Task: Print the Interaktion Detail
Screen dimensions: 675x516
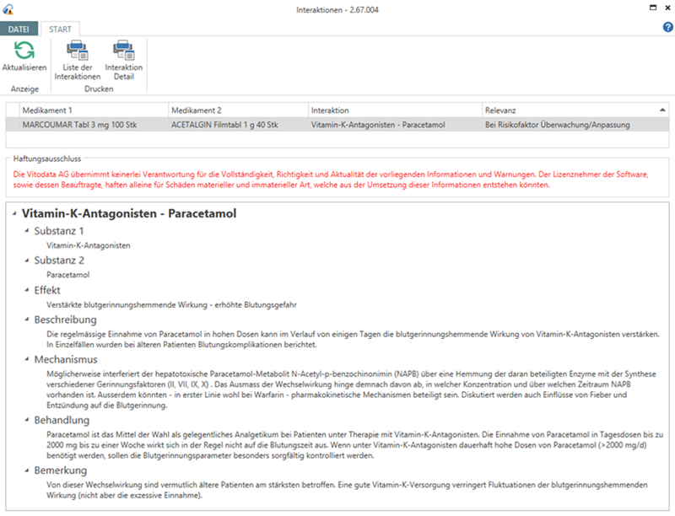Action: pos(124,60)
